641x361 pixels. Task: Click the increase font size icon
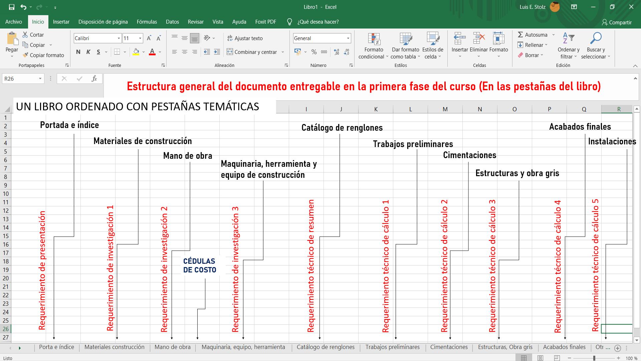point(149,38)
